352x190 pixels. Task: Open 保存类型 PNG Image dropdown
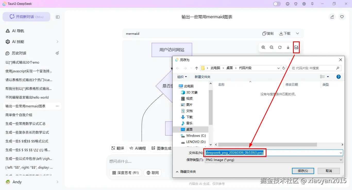[274, 160]
